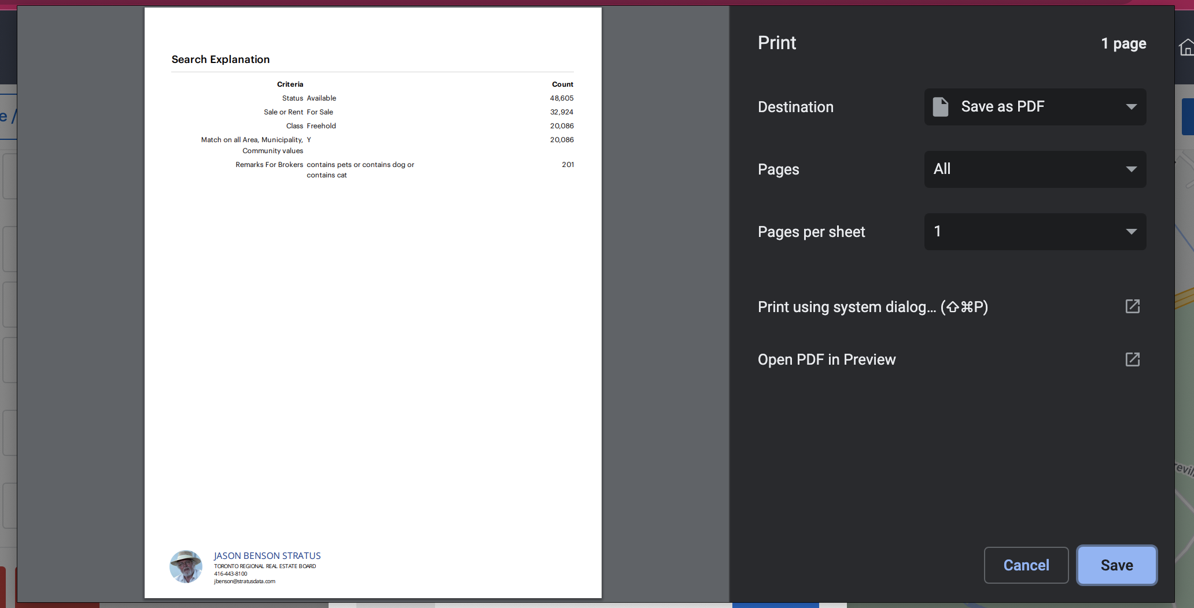The height and width of the screenshot is (608, 1194).
Task: Click the Count column header in preview
Action: 562,84
